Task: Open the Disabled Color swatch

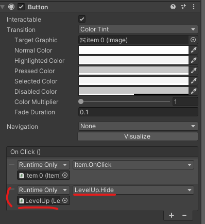Action: (x=133, y=91)
